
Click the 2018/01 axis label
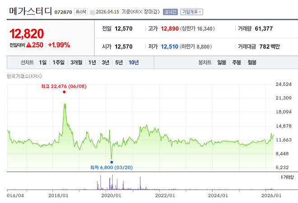pyautogui.click(x=58, y=195)
